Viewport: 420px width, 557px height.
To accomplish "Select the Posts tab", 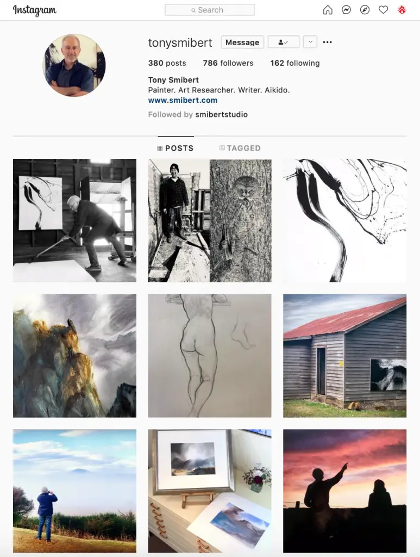I will [x=175, y=148].
